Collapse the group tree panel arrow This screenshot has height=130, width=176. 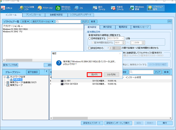point(47,71)
